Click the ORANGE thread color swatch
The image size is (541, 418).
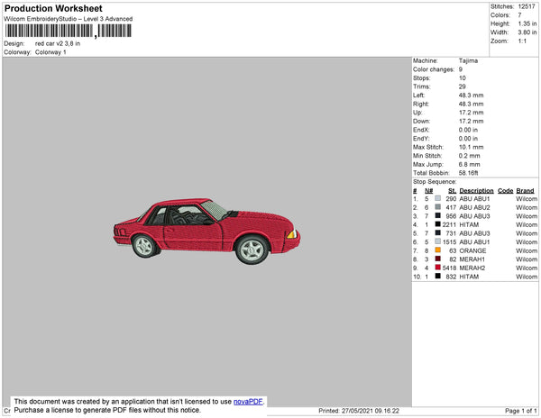(437, 250)
